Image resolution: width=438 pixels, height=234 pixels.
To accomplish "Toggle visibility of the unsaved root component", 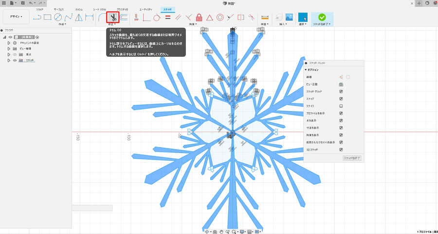I will pyautogui.click(x=10, y=37).
